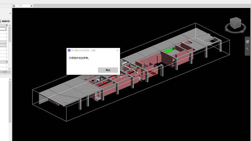The image size is (251, 141).
Task: Open Steering Wheel on navigation bar
Action: click(x=247, y=41)
